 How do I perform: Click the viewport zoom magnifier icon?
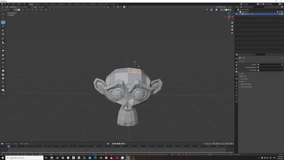click(x=232, y=23)
